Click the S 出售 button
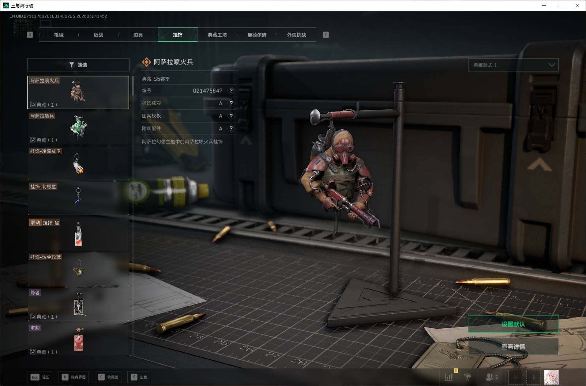This screenshot has width=586, height=386. tap(139, 377)
